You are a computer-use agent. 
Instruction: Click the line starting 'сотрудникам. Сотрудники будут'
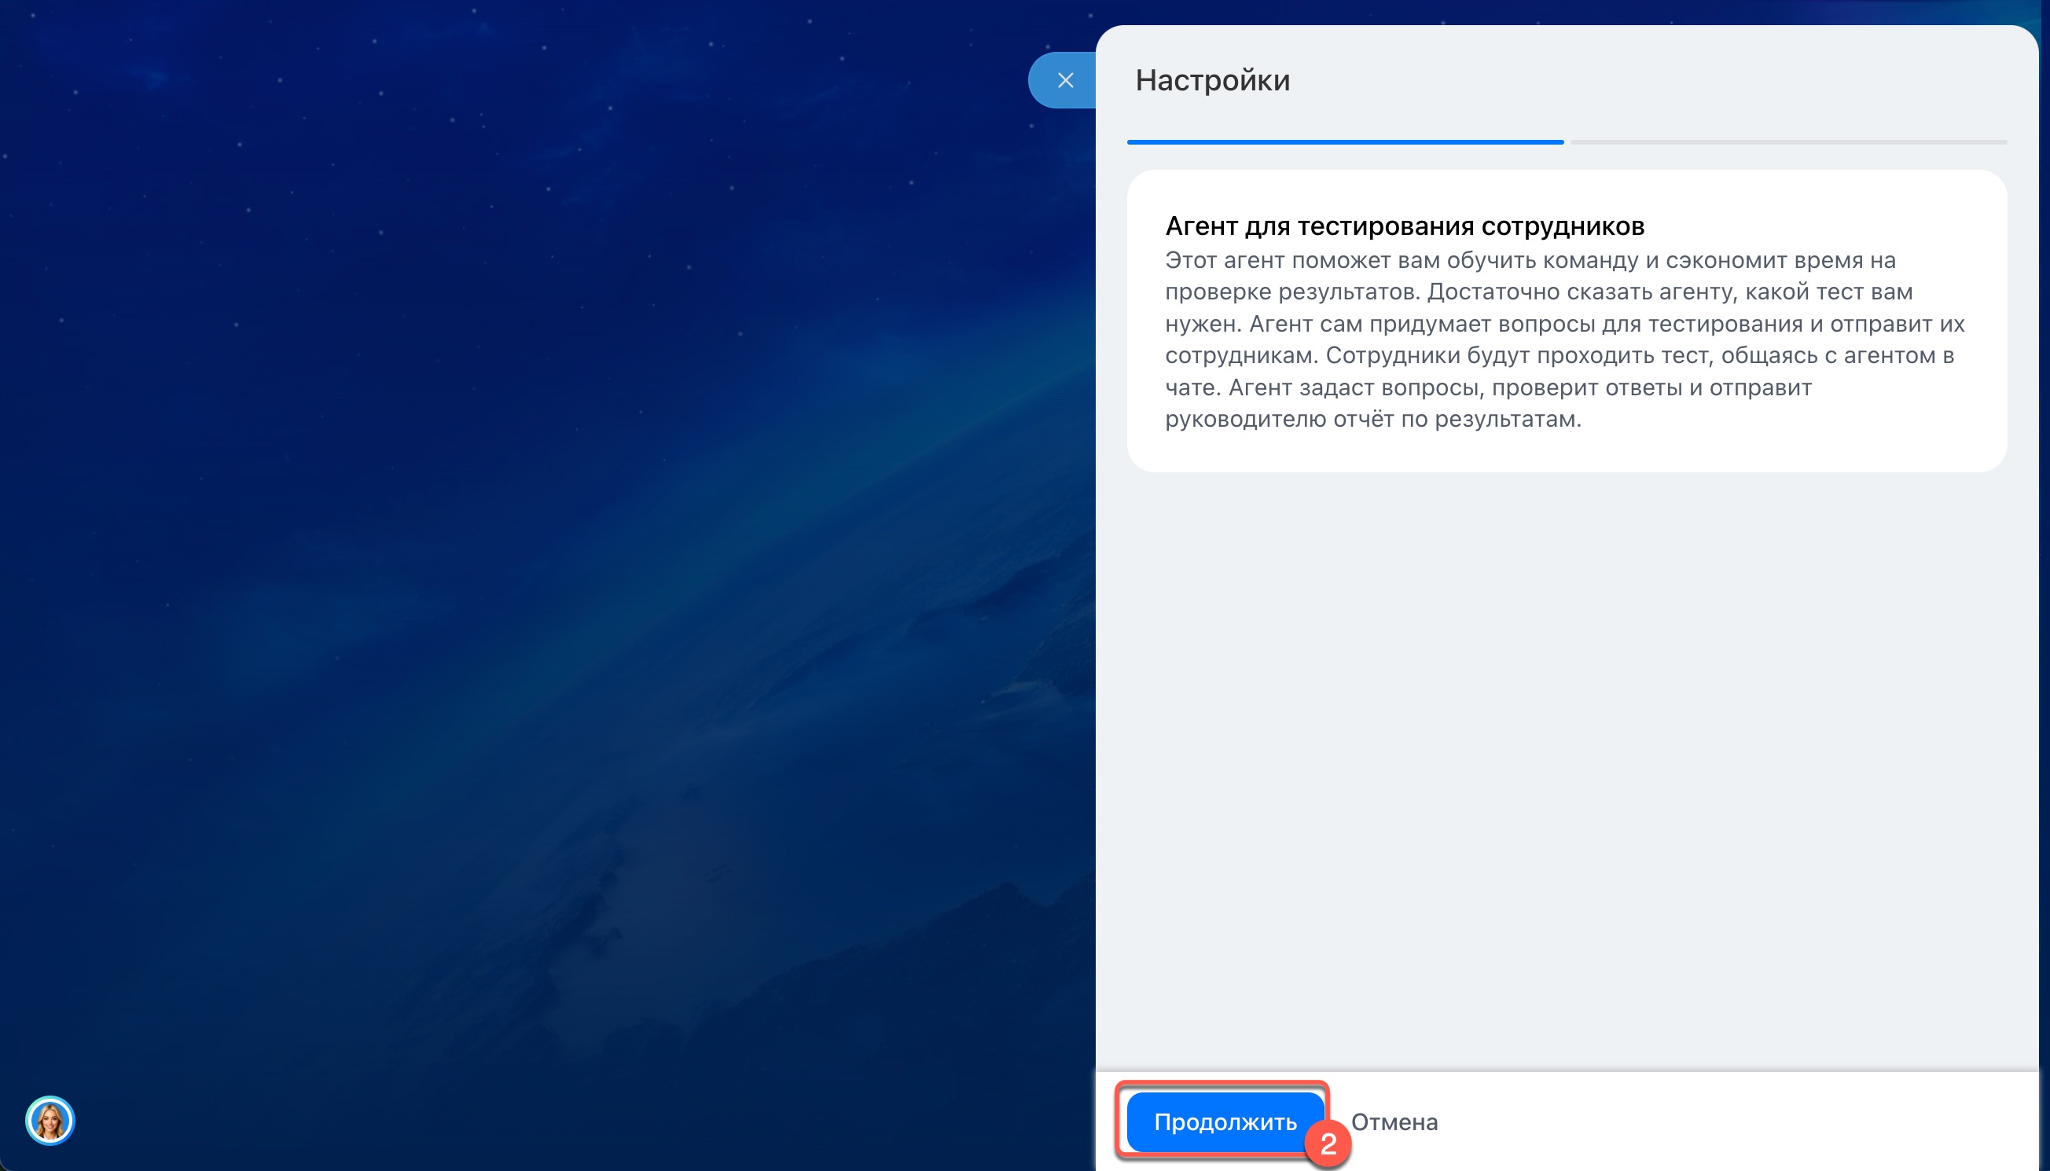[x=1559, y=355]
